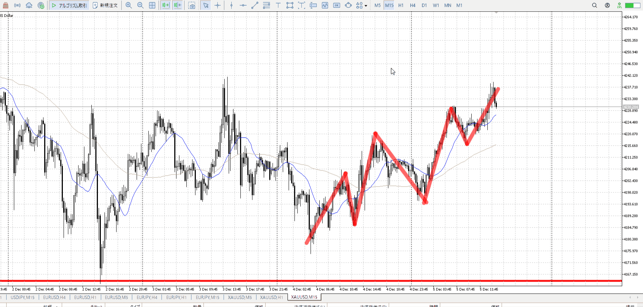Screen dimensions: 643x307
Task: Switch timeframe to H4
Action: coord(412,5)
